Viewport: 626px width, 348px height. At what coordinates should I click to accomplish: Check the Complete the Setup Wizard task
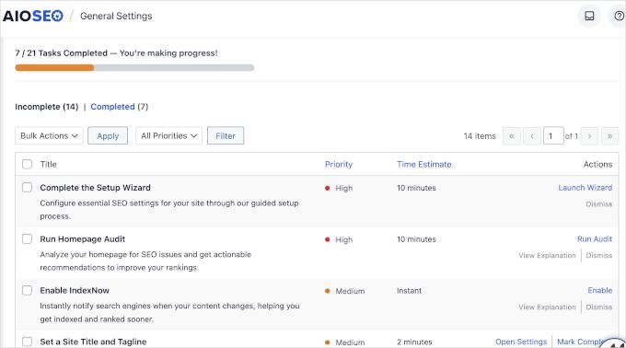27,187
